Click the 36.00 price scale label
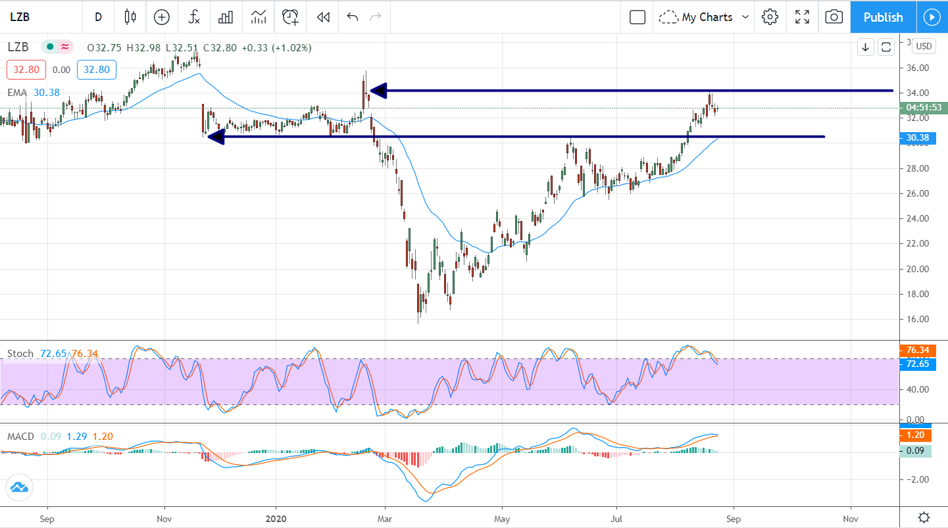The image size is (948, 528). click(918, 68)
